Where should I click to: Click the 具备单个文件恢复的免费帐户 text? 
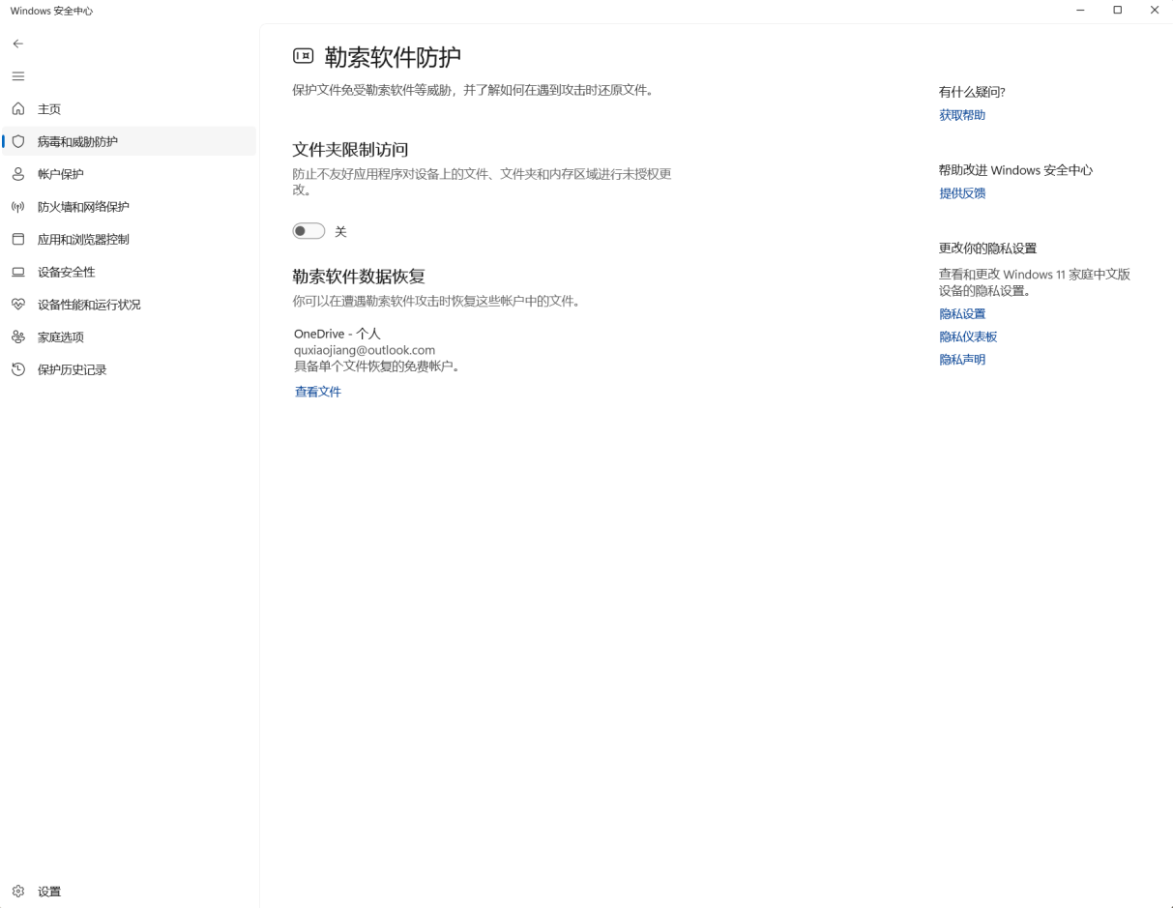pos(377,366)
